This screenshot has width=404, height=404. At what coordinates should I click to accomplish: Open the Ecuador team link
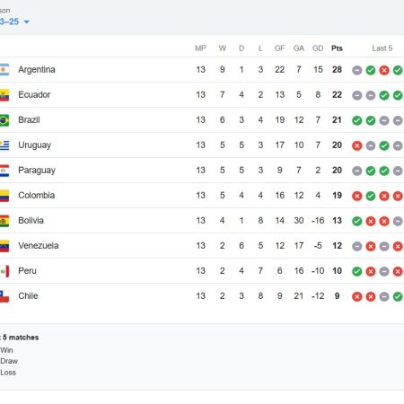[34, 95]
